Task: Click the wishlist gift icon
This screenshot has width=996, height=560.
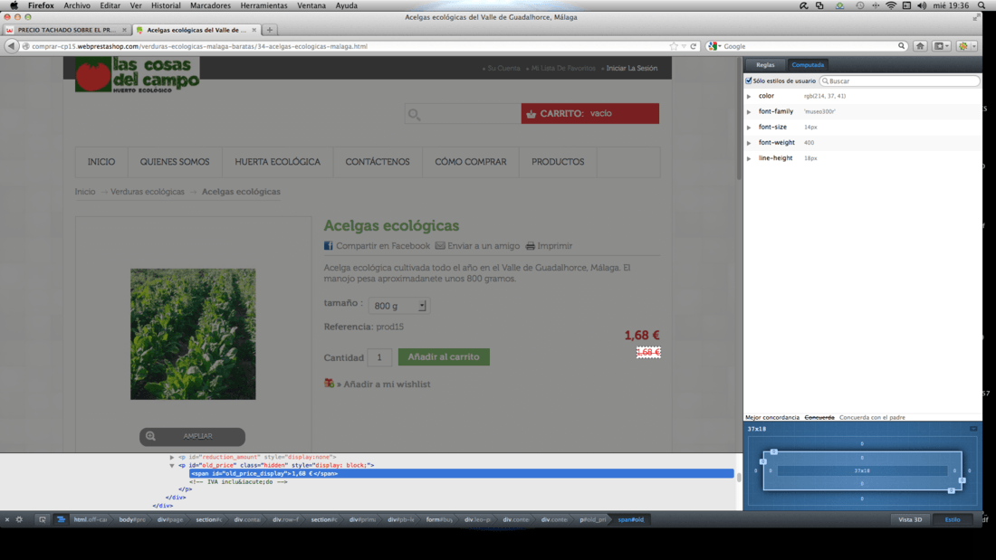Action: coord(329,383)
